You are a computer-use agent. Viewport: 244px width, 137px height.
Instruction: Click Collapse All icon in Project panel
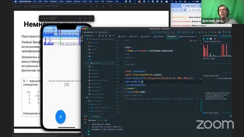coord(106,36)
